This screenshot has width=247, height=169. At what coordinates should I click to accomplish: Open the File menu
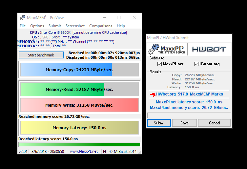(x=23, y=26)
